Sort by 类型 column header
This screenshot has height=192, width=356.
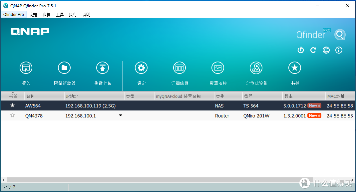coord(139,96)
